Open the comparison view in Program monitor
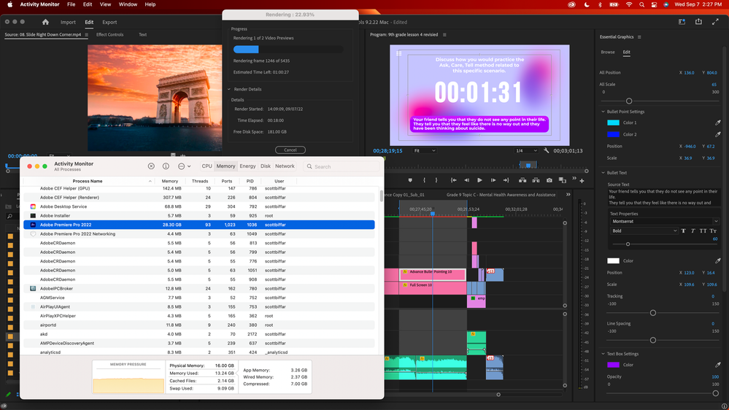729x410 pixels. [x=562, y=180]
